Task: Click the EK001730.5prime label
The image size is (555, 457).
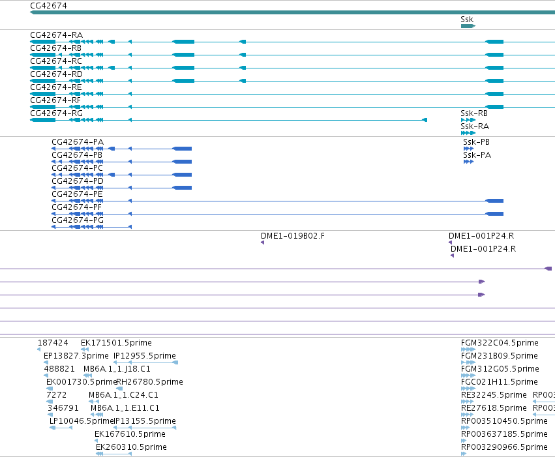Action: 82,382
